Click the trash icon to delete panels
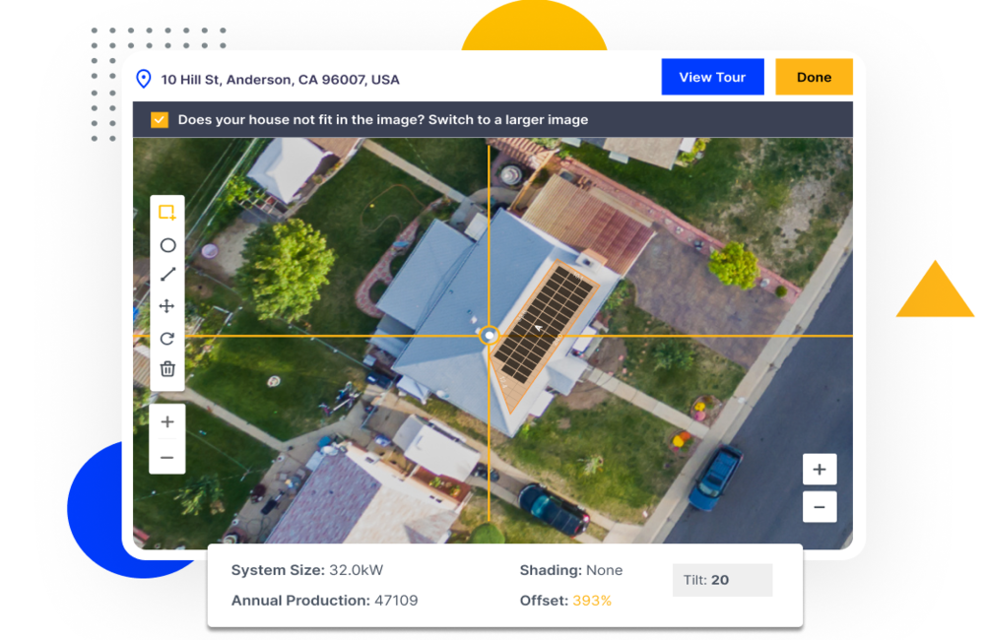 pyautogui.click(x=167, y=369)
